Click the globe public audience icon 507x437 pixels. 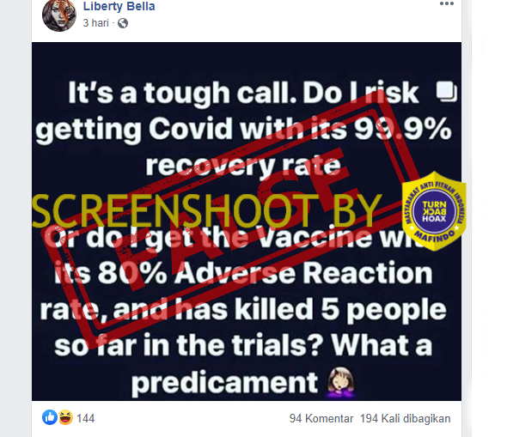(123, 23)
